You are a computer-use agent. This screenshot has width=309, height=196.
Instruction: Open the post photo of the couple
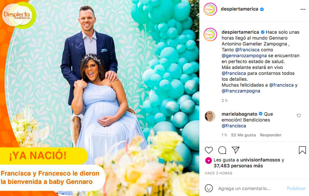(x=100, y=98)
